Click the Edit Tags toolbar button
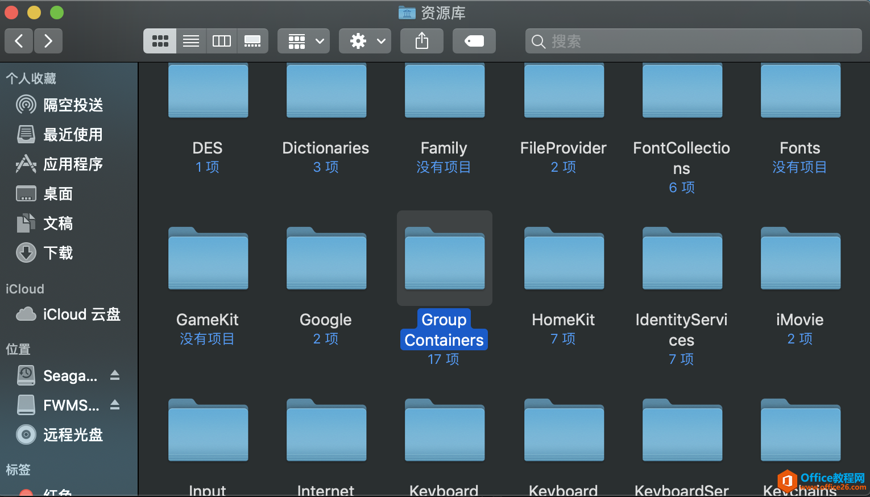Viewport: 870px width, 497px height. tap(474, 41)
